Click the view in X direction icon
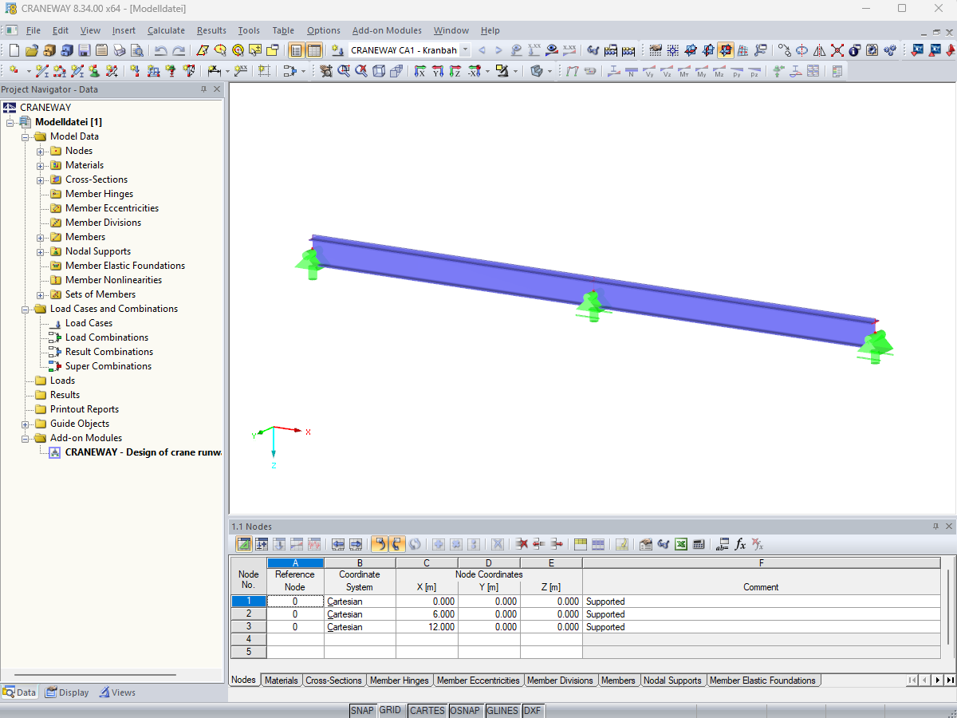This screenshot has height=718, width=957. point(420,71)
